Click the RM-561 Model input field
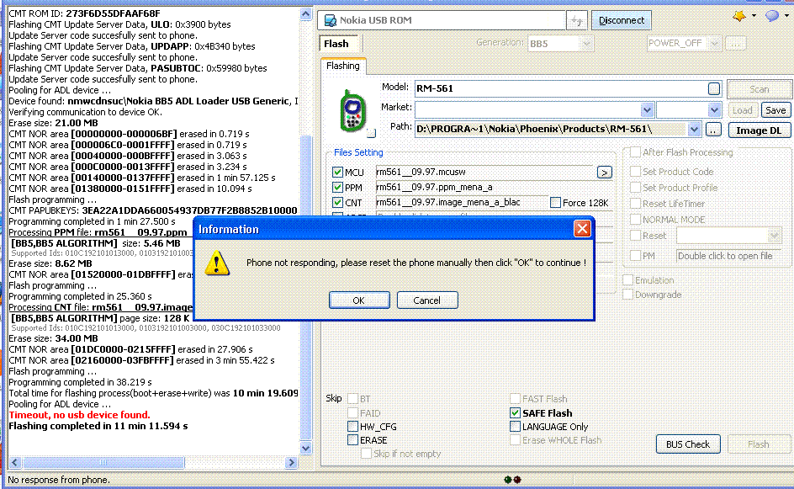The image size is (794, 489). (x=560, y=88)
